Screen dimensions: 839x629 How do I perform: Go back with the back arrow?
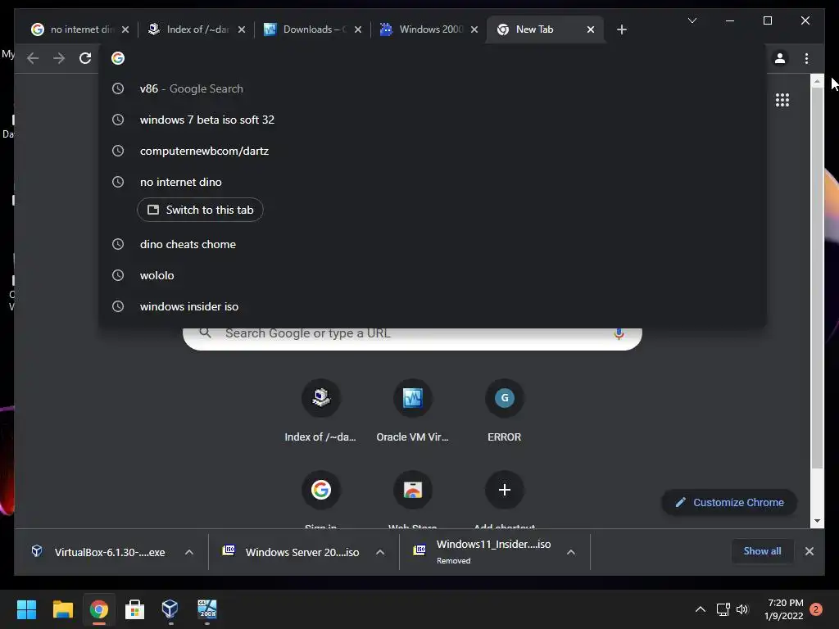[x=33, y=58]
